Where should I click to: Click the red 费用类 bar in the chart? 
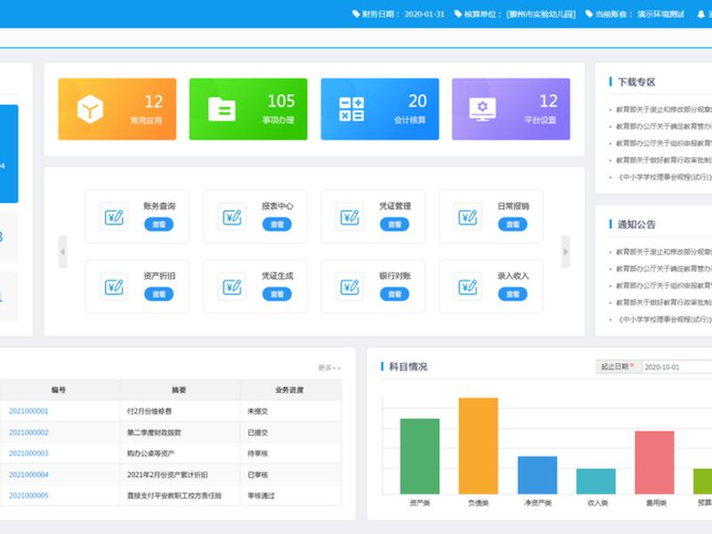[x=654, y=462]
